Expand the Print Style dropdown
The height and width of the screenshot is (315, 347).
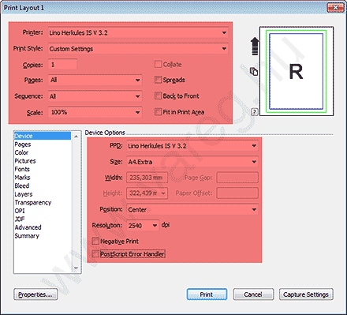tap(138, 49)
